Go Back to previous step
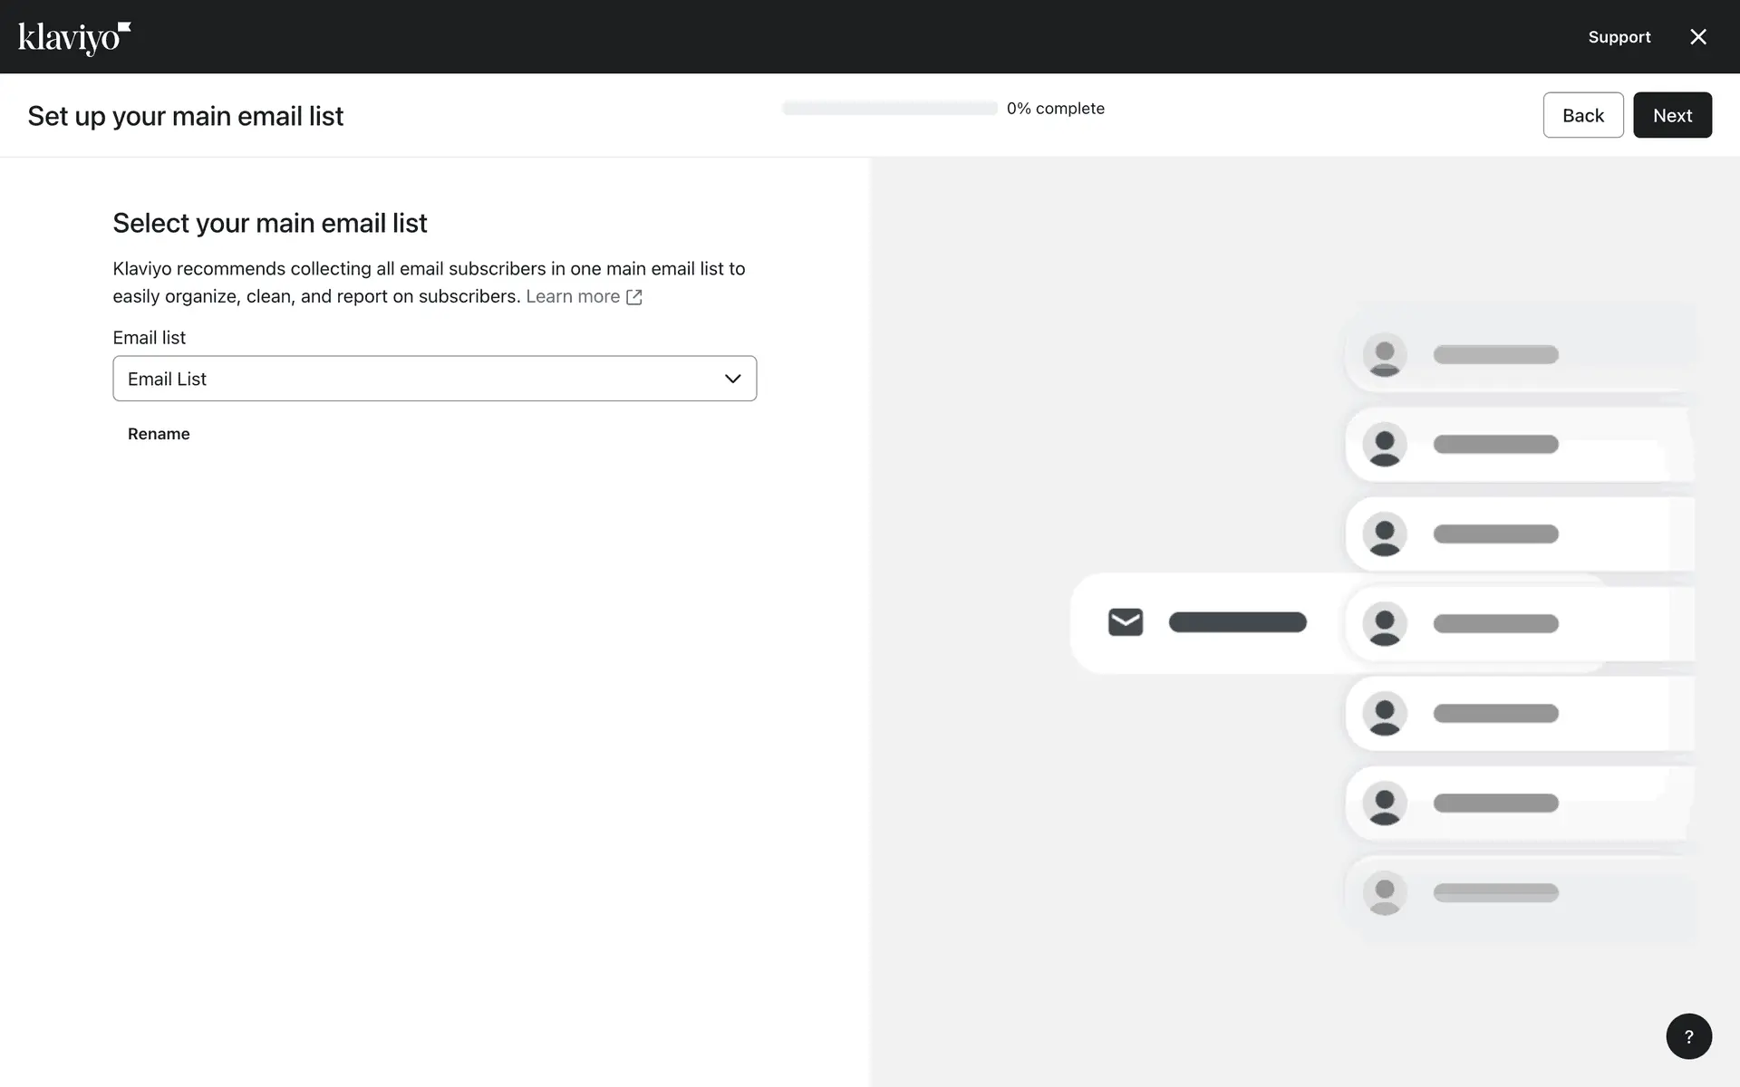Image resolution: width=1740 pixels, height=1087 pixels. pos(1582,115)
